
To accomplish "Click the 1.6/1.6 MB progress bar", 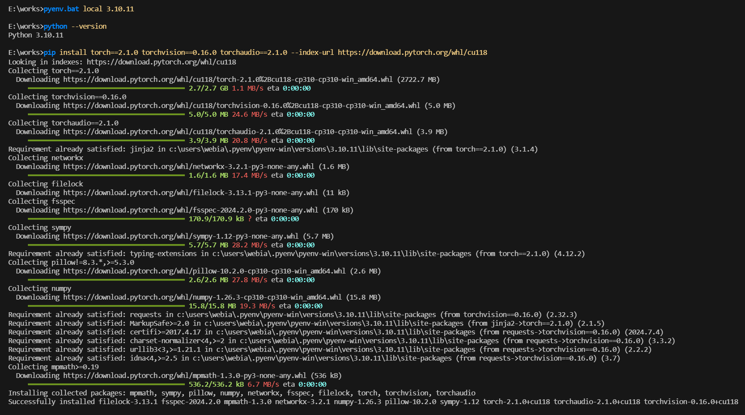I will pyautogui.click(x=106, y=175).
